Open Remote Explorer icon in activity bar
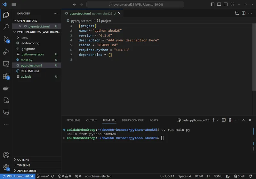This screenshot has width=256, height=179. [6, 64]
